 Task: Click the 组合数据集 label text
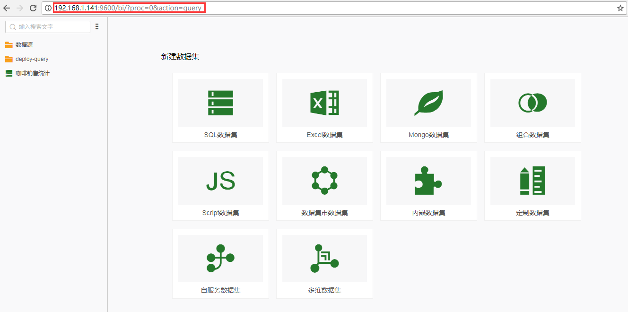532,135
